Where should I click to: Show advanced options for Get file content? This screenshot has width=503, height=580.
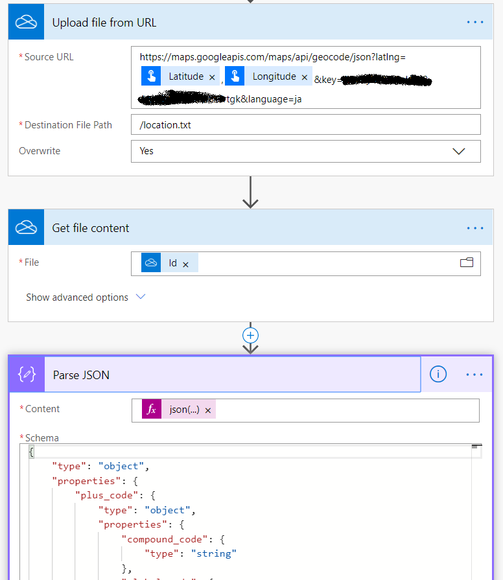(x=86, y=297)
